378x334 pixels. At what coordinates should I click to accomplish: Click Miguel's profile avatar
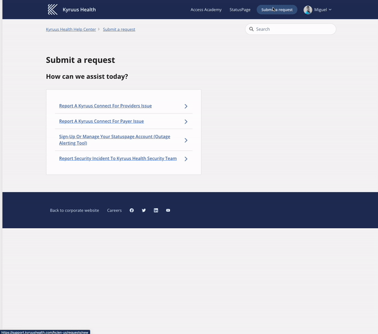(x=308, y=9)
